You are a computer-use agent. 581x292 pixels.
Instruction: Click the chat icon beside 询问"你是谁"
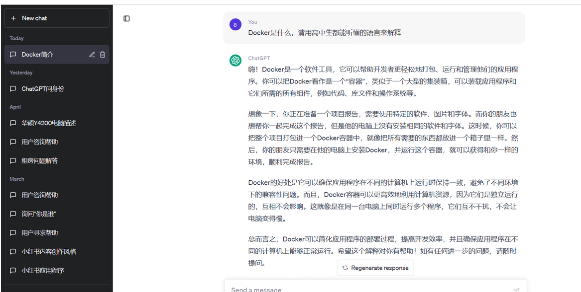(x=13, y=214)
